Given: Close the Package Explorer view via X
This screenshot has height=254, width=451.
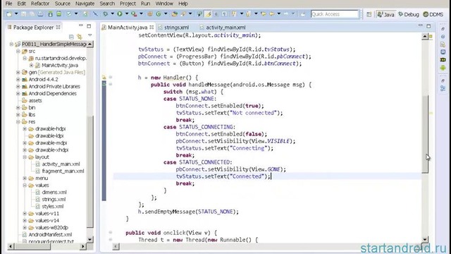Looking at the screenshot, I should point(58,28).
